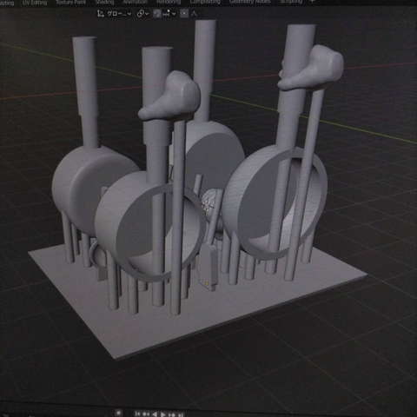Toggle the snap magnet icon
Screen dimensions: 417x417
[157, 13]
